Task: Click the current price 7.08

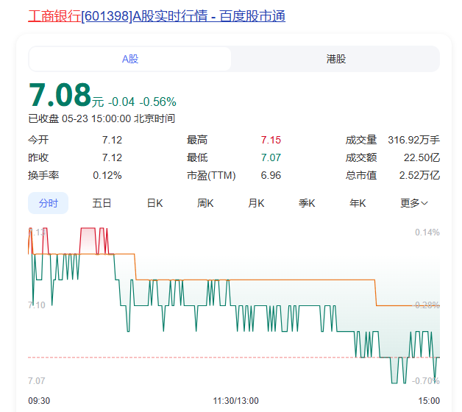Action: click(60, 95)
